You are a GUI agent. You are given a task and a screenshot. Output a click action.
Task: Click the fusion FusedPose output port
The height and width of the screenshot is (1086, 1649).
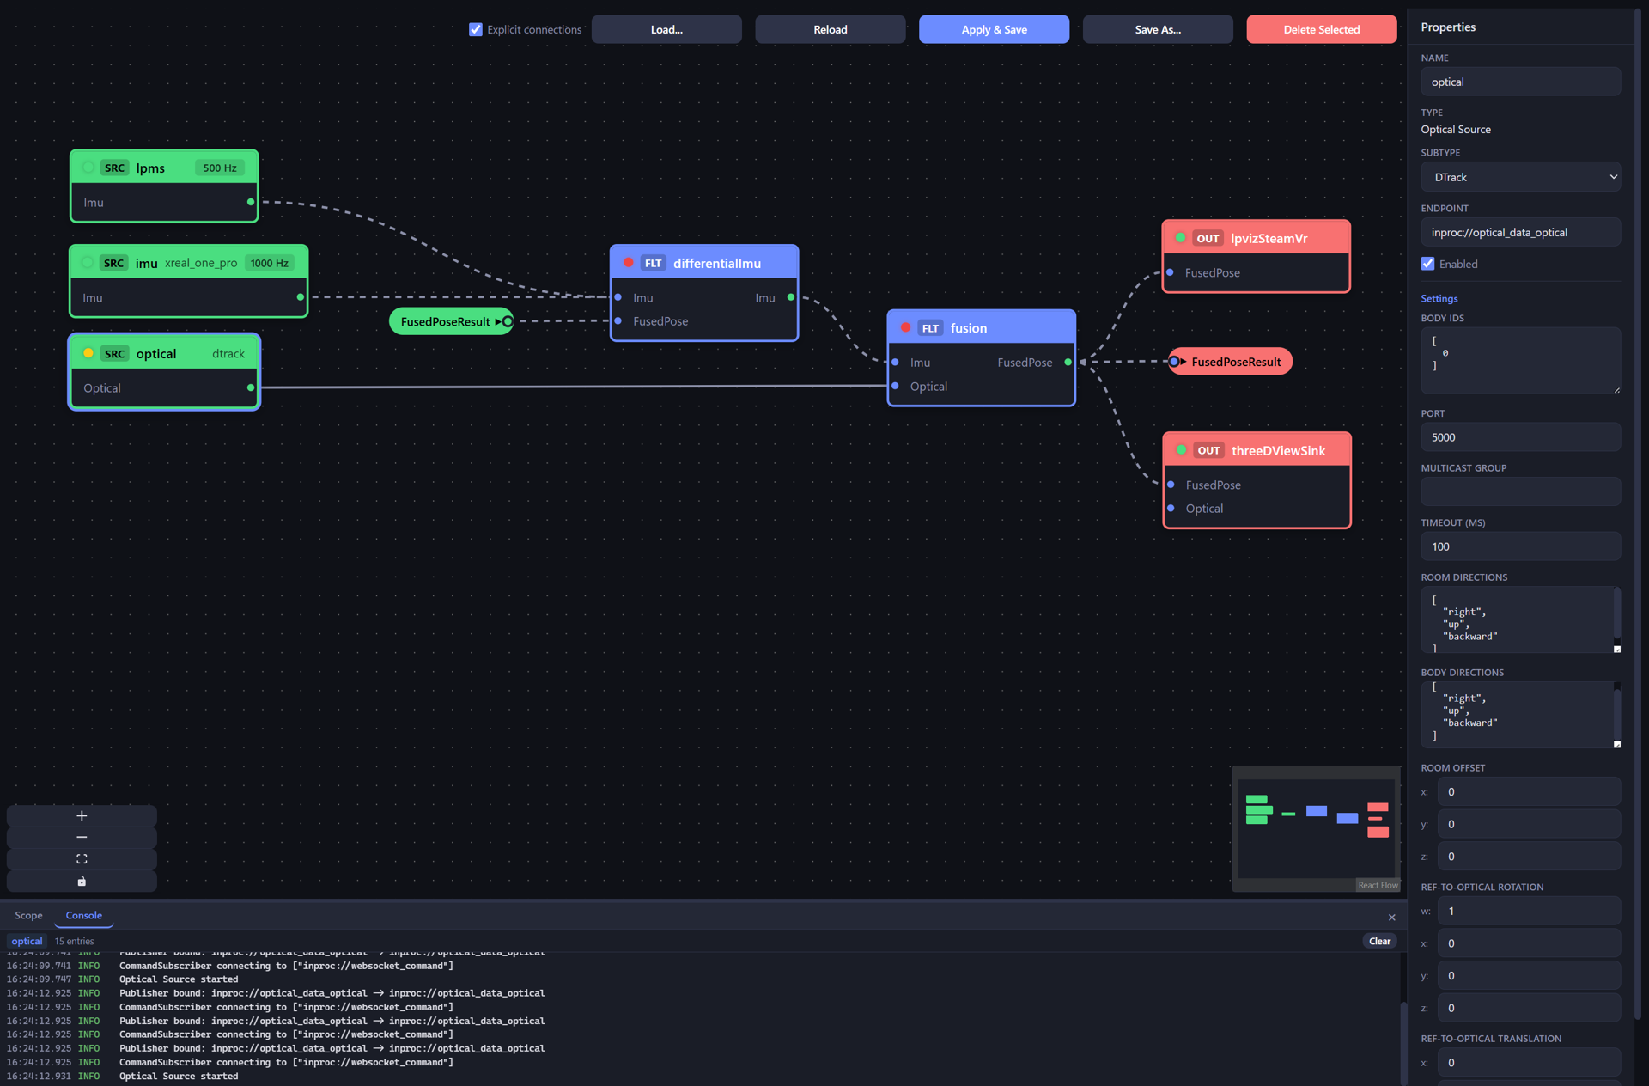point(1068,362)
